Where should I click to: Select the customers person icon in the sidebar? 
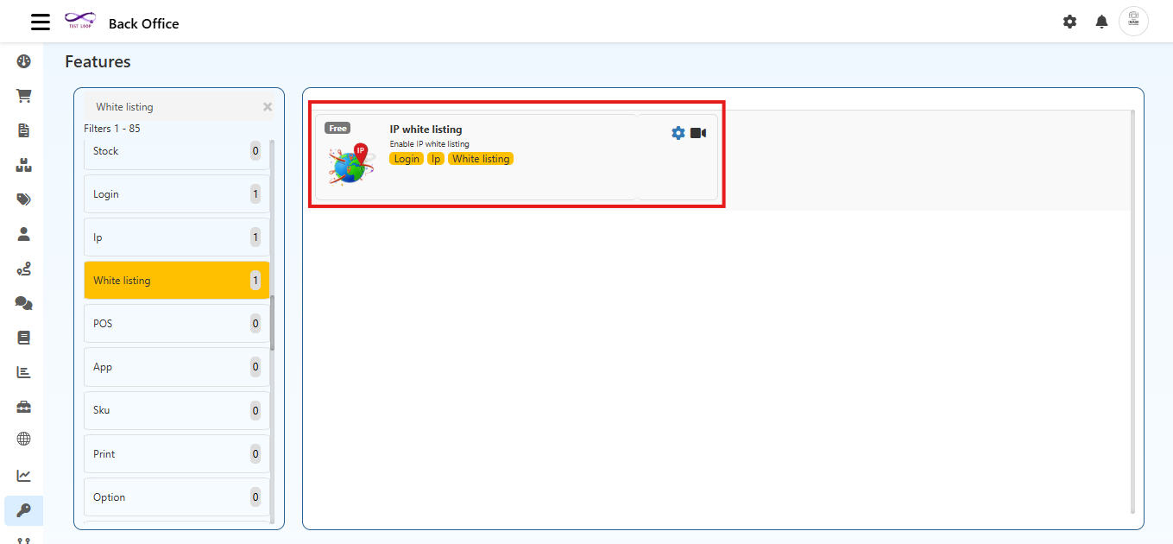[x=23, y=233]
